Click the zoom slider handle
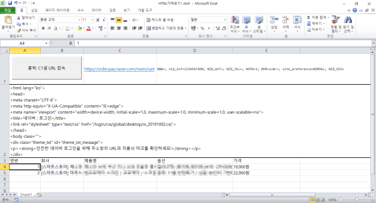 [357, 200]
